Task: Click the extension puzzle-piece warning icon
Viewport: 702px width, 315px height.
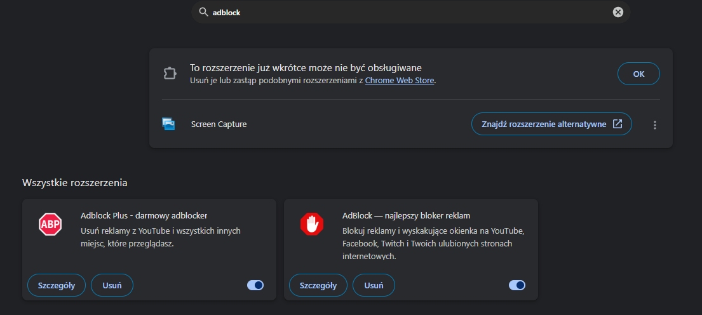Action: pos(169,74)
